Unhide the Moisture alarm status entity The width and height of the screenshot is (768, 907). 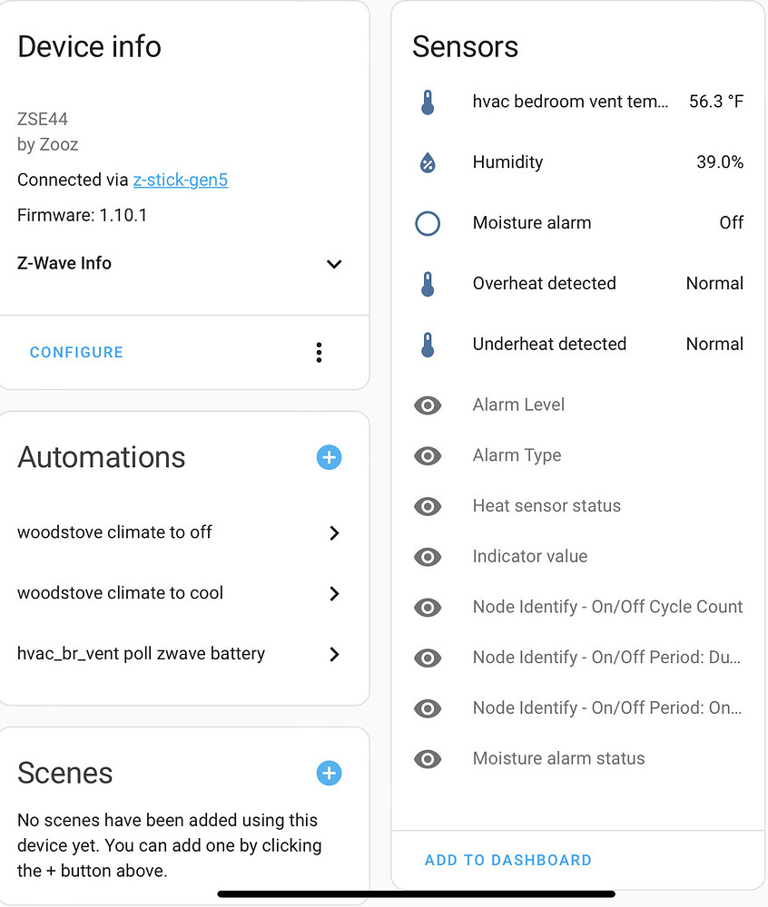pyautogui.click(x=428, y=759)
